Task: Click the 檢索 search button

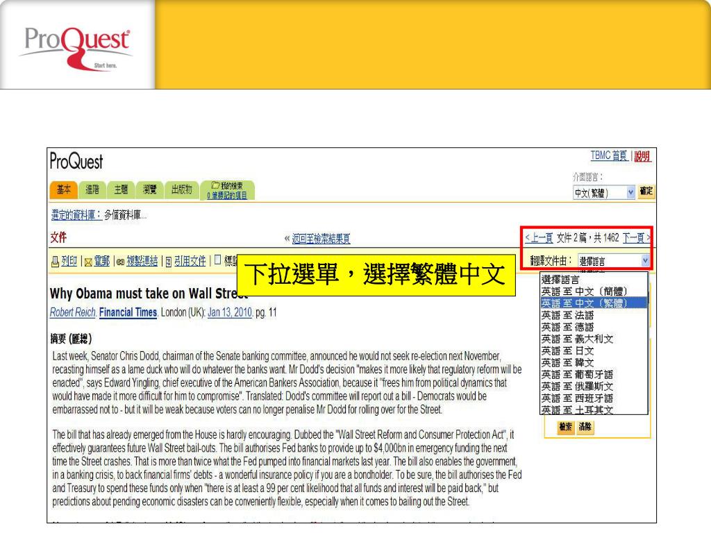Action: pos(565,427)
